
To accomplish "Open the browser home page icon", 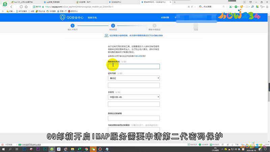I will click(x=26, y=7).
